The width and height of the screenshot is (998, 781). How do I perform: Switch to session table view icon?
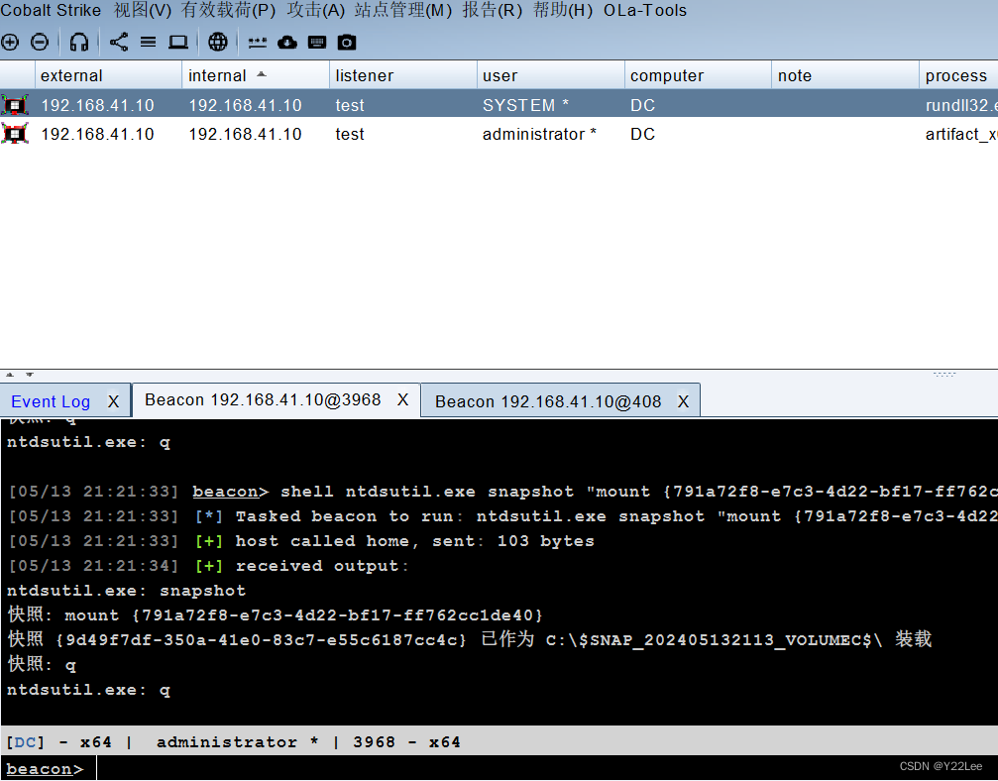point(149,42)
